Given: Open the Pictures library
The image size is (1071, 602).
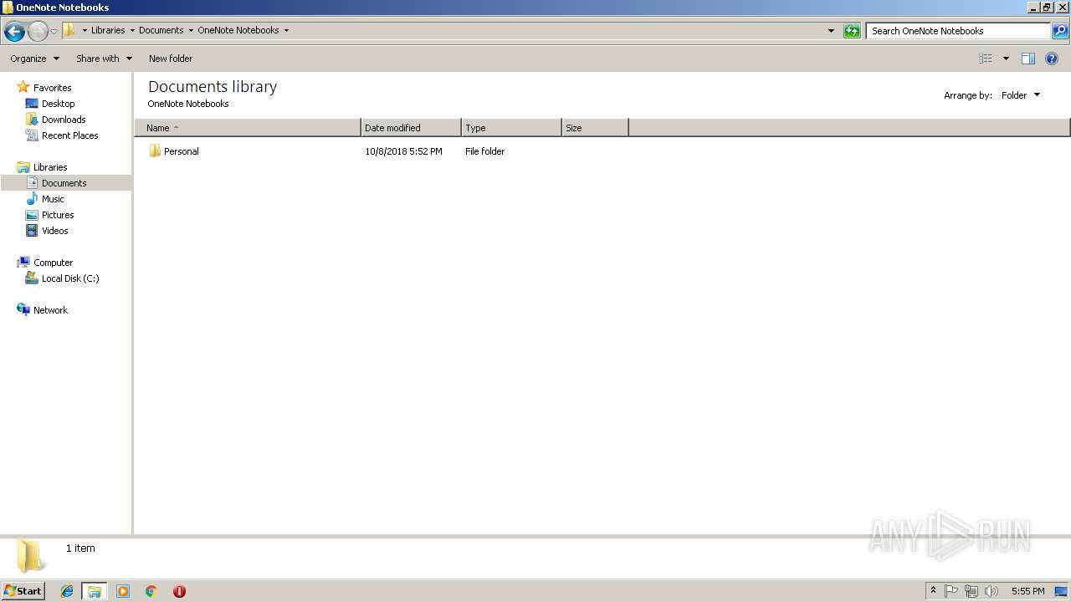Looking at the screenshot, I should (x=58, y=215).
